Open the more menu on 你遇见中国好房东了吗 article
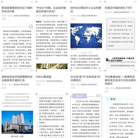This screenshot has height=138, width=138. coord(135,2)
